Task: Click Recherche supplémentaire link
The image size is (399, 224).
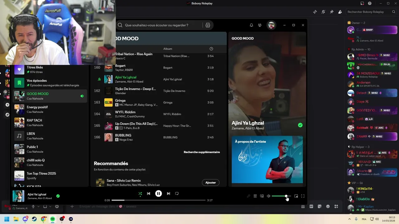Action: (x=202, y=152)
